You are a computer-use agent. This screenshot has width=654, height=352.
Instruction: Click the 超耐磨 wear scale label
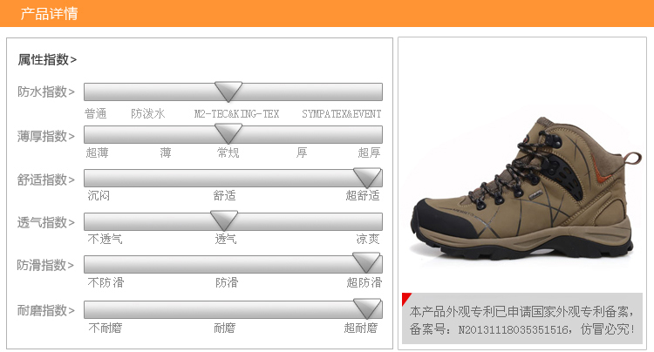pyautogui.click(x=361, y=328)
